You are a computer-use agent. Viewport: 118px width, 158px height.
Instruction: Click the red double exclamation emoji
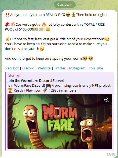7,15
